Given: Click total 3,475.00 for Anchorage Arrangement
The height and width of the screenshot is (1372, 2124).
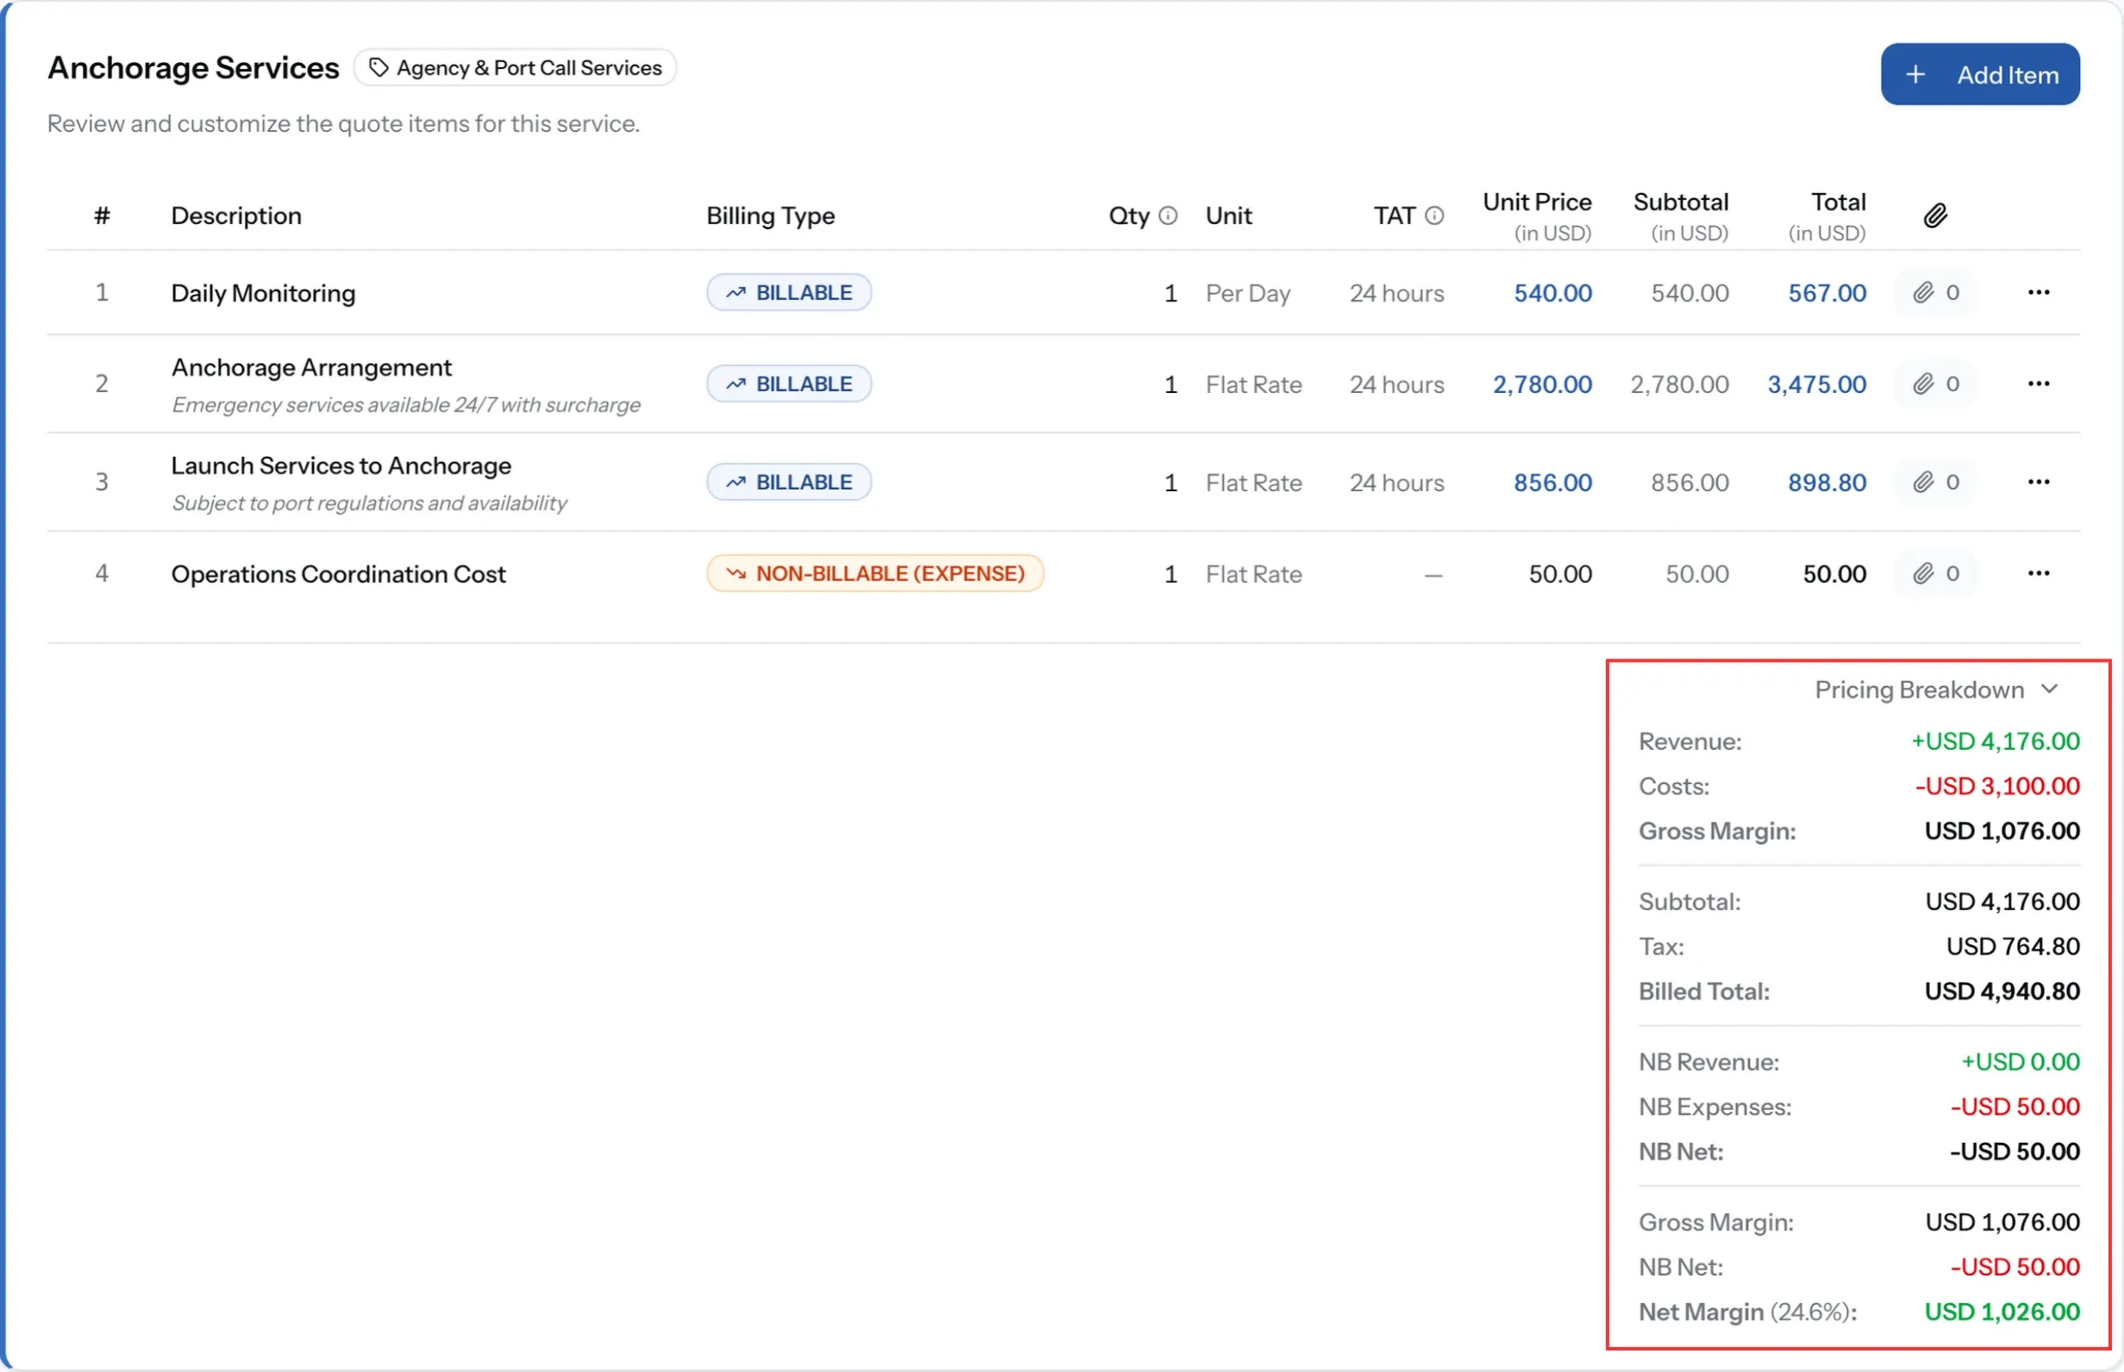Looking at the screenshot, I should [x=1816, y=385].
